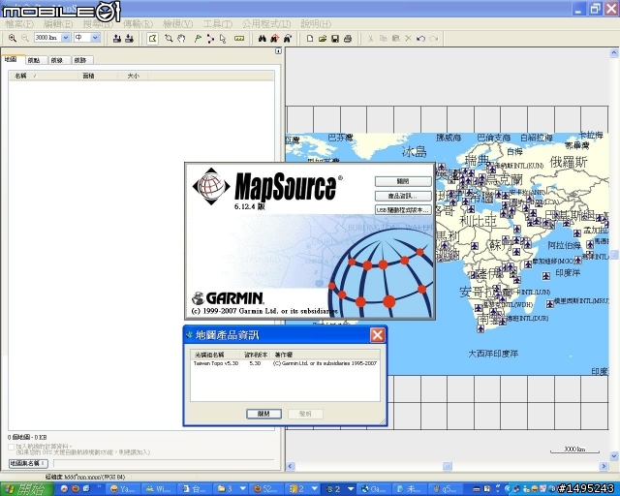This screenshot has width=620, height=496.
Task: Open the 說明(H) menu
Action: pos(316,23)
